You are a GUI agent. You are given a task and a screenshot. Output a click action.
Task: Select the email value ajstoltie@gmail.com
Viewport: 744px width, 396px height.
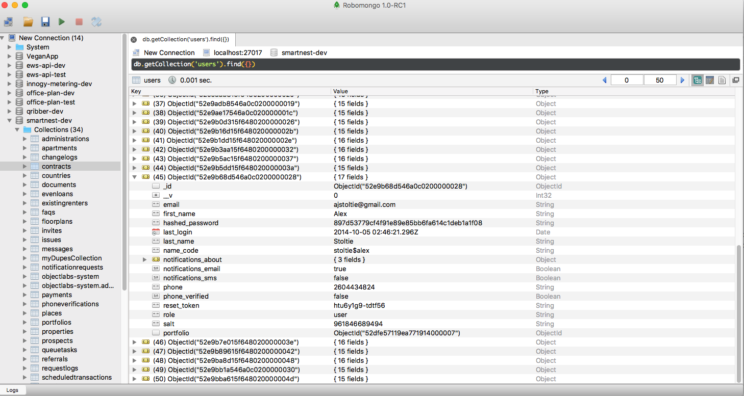click(x=364, y=204)
